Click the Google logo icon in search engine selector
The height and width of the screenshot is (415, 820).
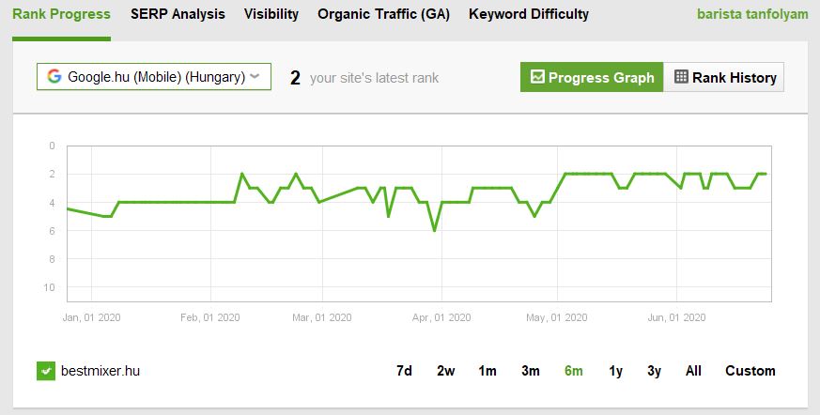[x=54, y=76]
